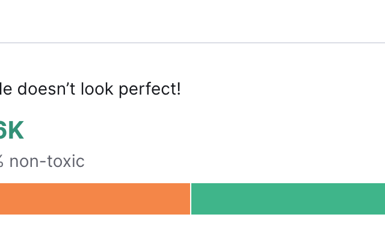385x229 pixels.
Task: Select the word "non-toxic"
Action: (x=47, y=162)
